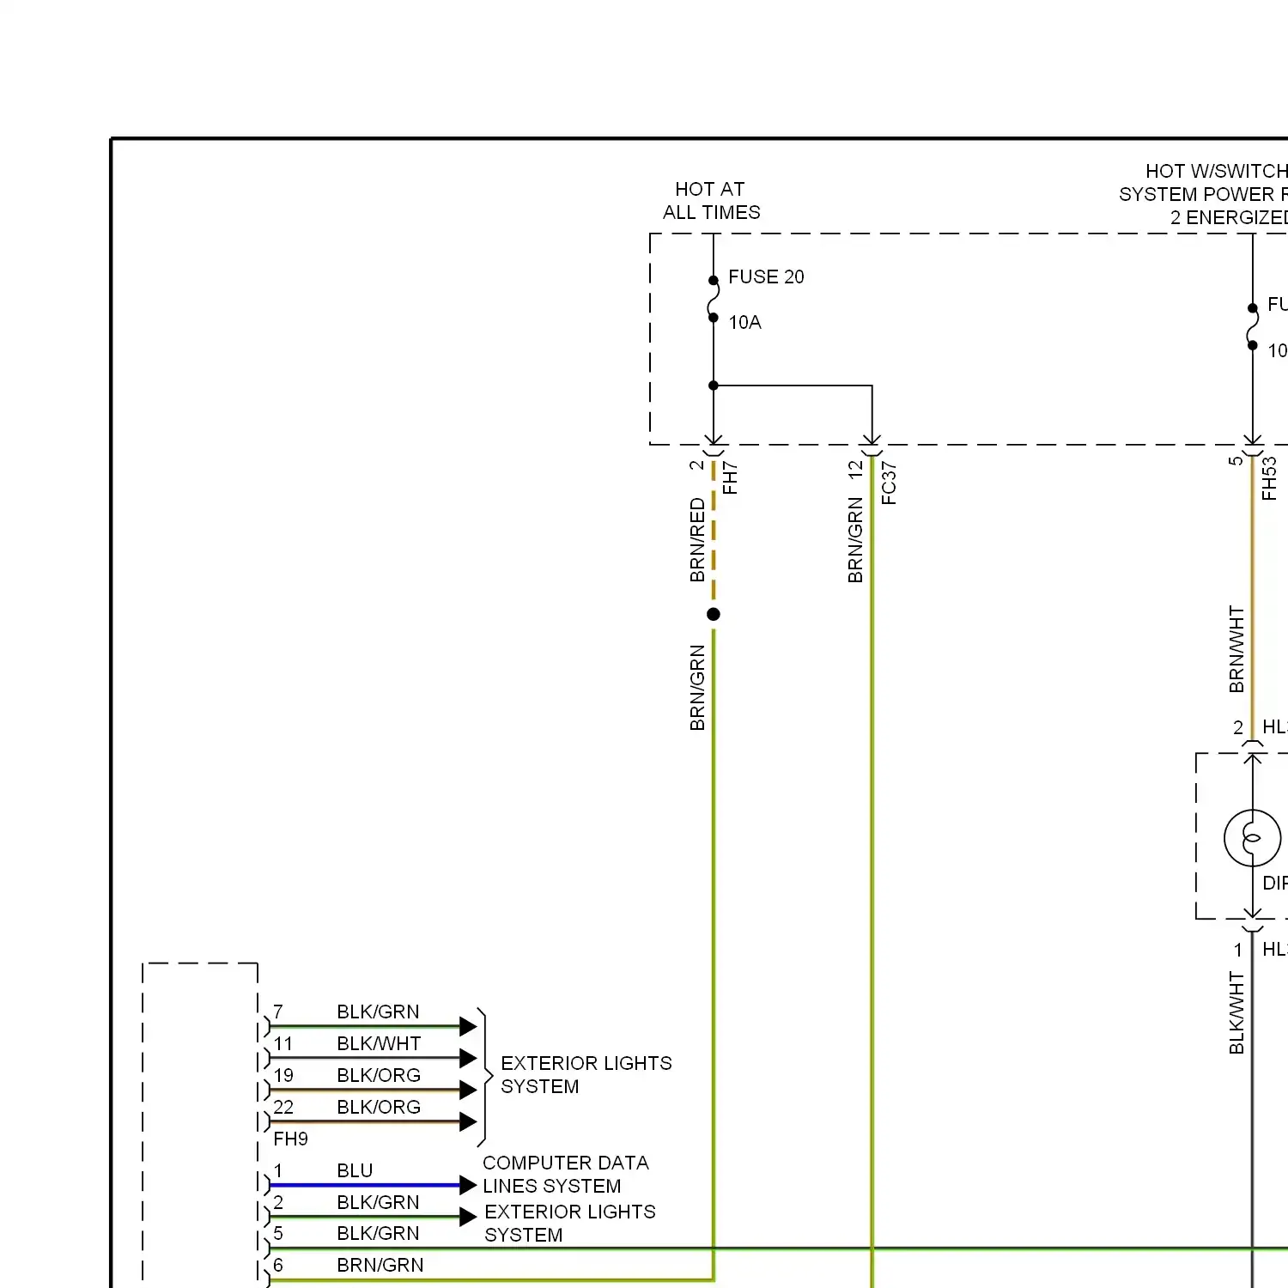Click the arrowhead on pin 22 BLK/ORG wire
This screenshot has height=1288, width=1288.
click(468, 1121)
